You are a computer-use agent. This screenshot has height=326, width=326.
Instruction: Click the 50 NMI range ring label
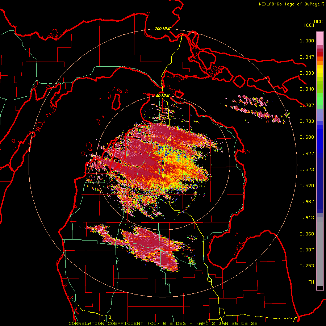tap(163, 96)
